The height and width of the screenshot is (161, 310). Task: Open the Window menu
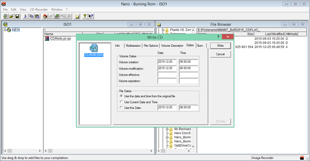(57, 10)
